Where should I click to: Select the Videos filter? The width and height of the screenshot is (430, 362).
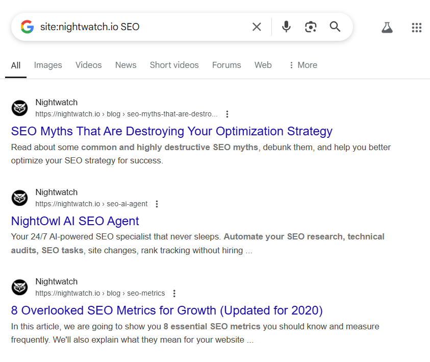(88, 65)
